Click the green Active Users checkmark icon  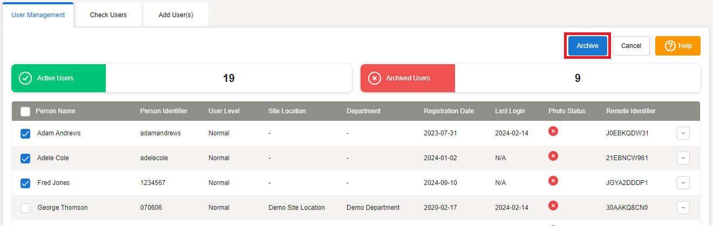25,78
